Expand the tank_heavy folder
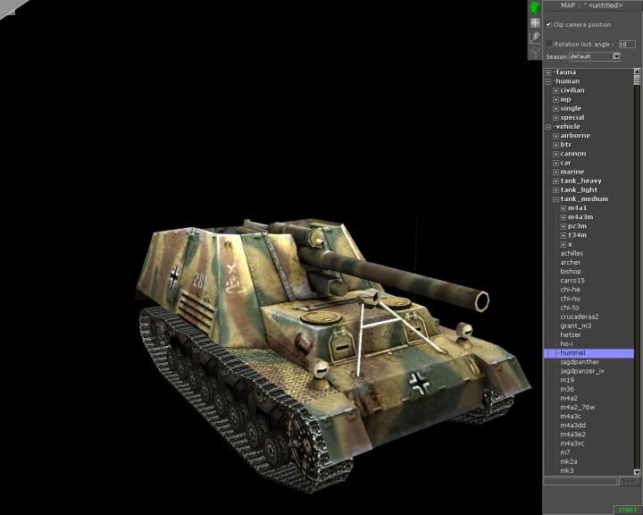Image resolution: width=643 pixels, height=515 pixels. 555,181
